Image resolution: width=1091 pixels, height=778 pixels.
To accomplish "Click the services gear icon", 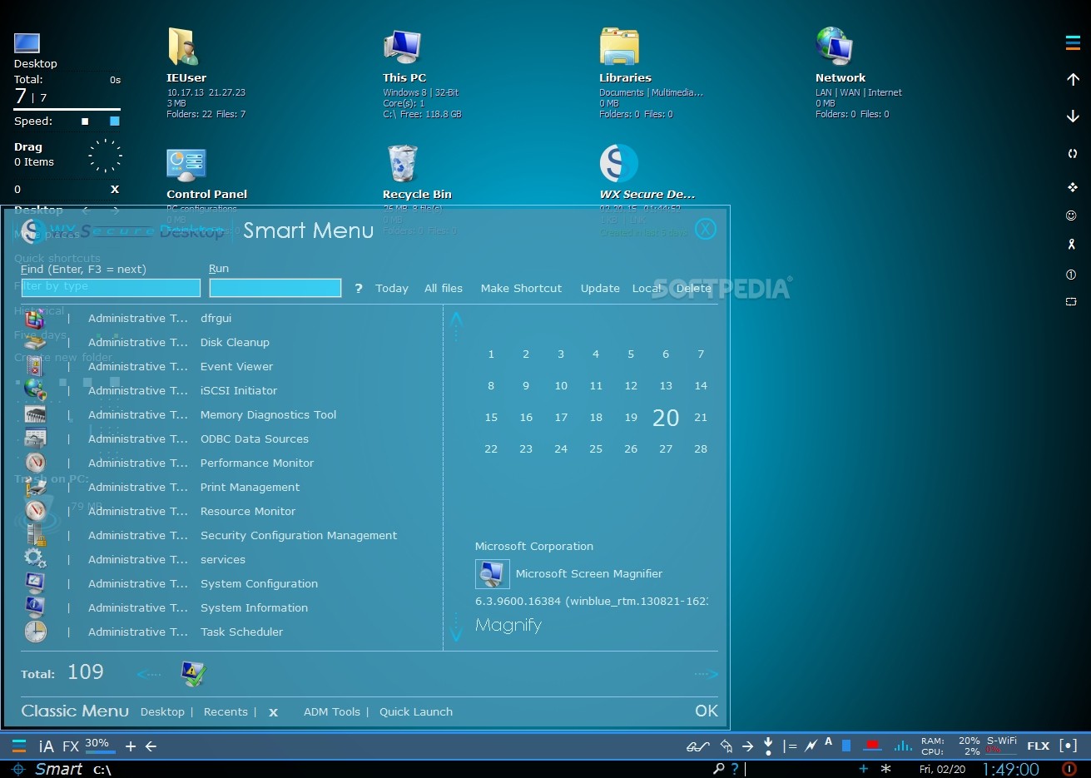I will (x=35, y=559).
